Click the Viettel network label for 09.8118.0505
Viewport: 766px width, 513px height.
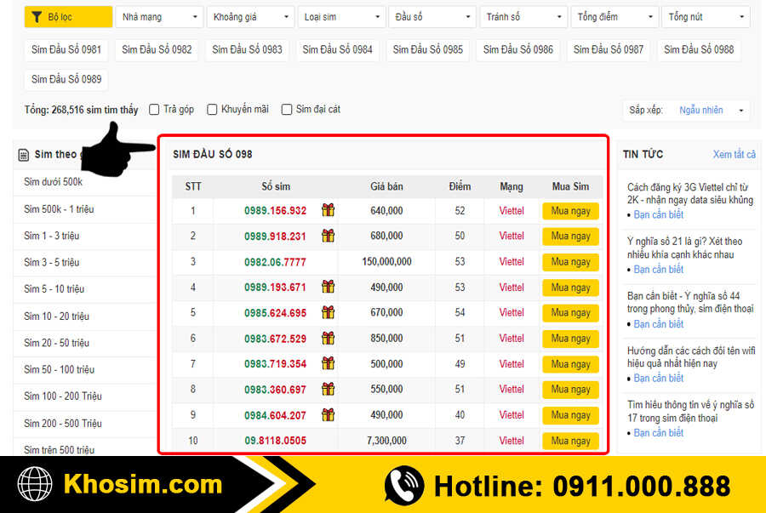pyautogui.click(x=512, y=441)
